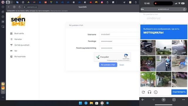
Task: Follow the Kirish link
Action: tap(122, 65)
